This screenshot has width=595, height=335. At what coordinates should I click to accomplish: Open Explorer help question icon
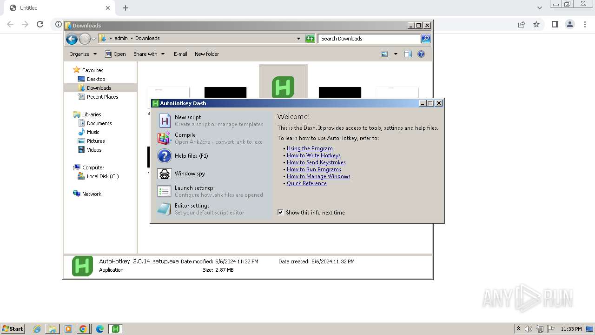(x=421, y=54)
